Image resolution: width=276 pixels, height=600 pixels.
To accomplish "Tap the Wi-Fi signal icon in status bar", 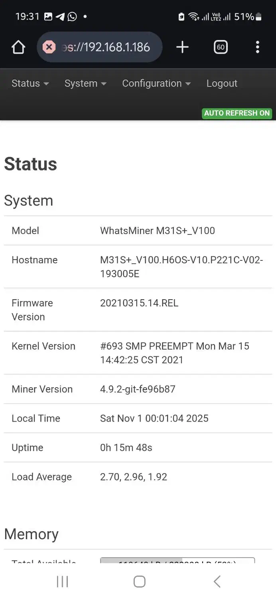I will pos(194,17).
